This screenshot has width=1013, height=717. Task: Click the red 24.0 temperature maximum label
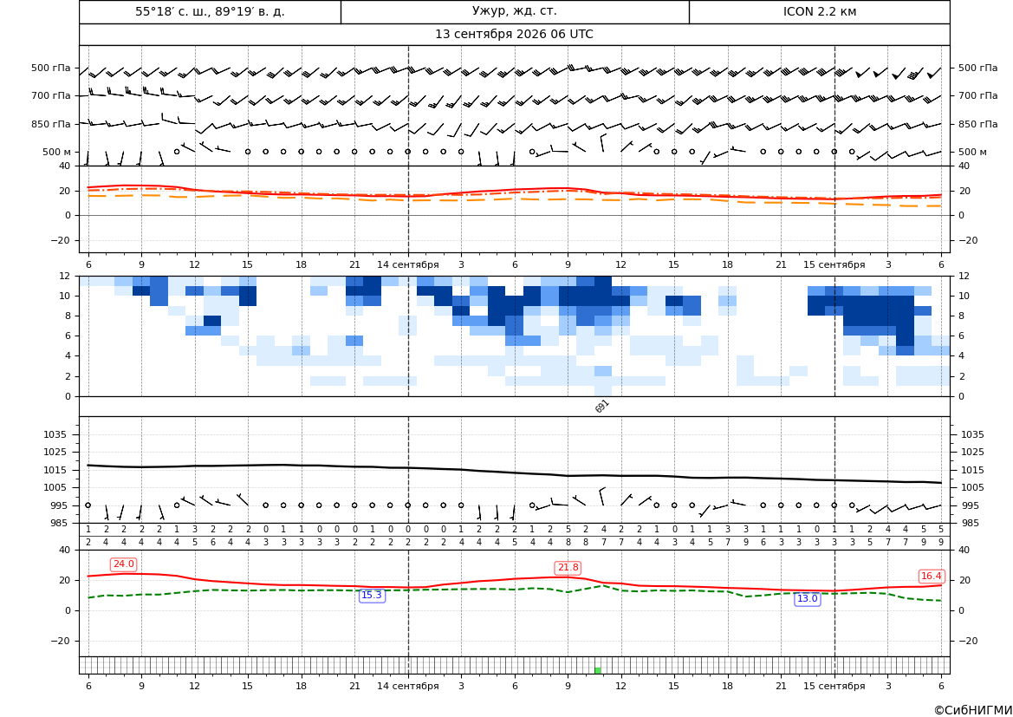123,564
